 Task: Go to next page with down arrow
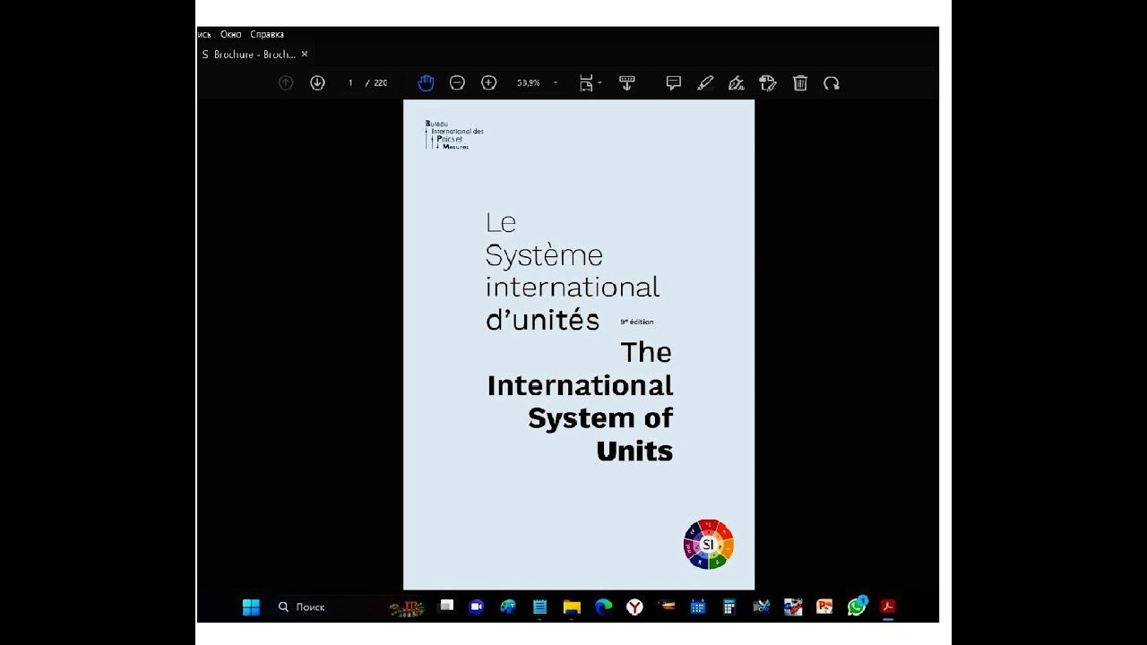pyautogui.click(x=317, y=82)
